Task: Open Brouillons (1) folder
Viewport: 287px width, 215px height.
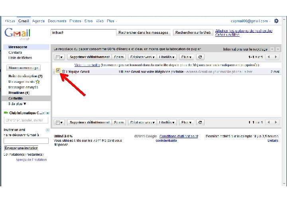Action: coord(19,93)
